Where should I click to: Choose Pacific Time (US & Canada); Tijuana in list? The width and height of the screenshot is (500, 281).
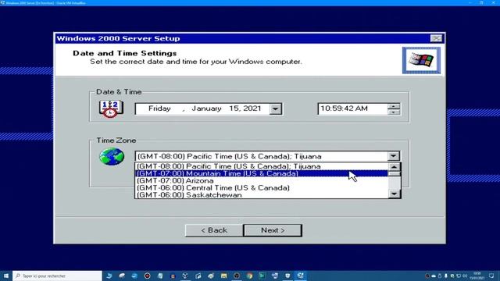pyautogui.click(x=262, y=166)
